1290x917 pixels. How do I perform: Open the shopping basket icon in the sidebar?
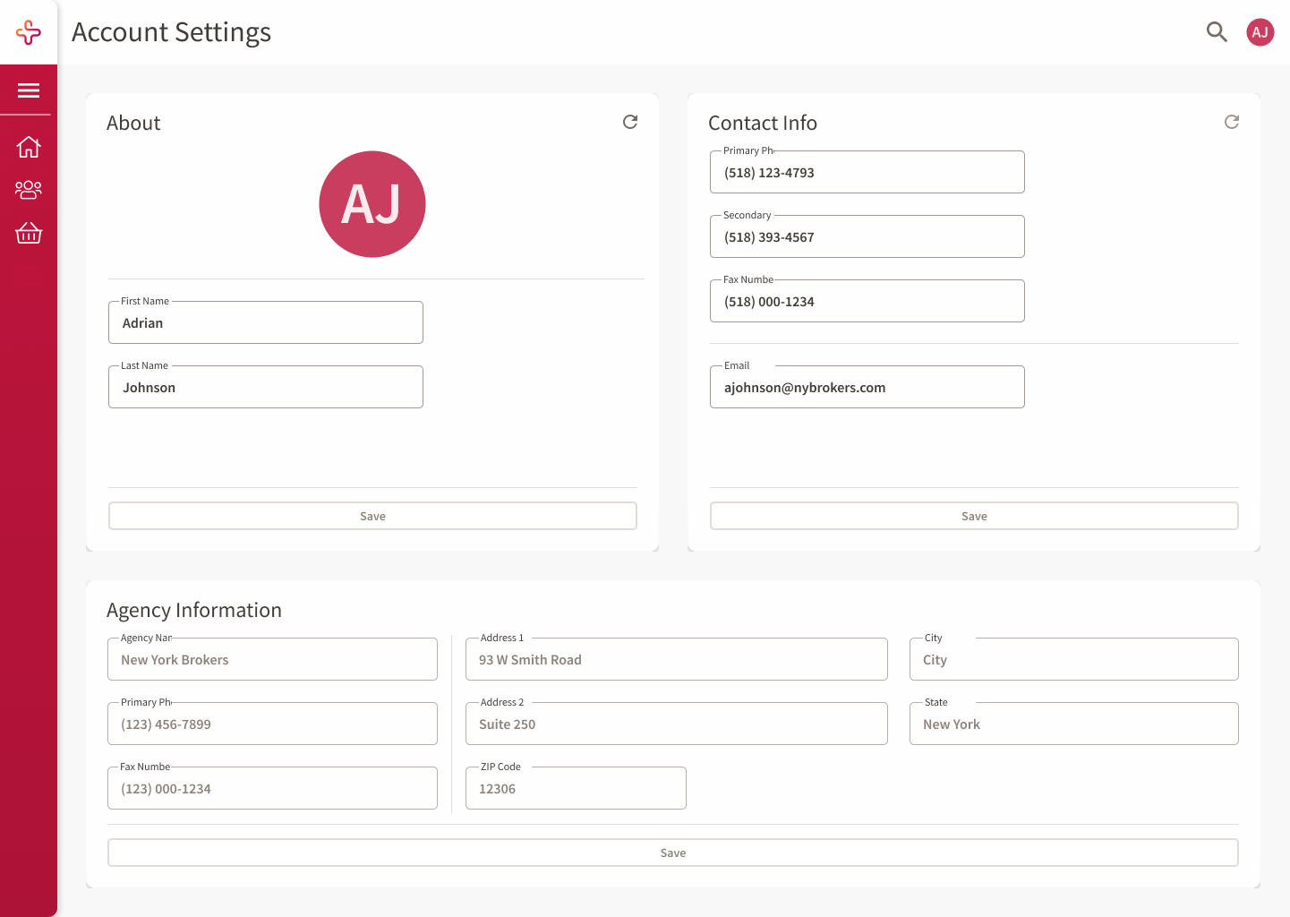pyautogui.click(x=29, y=233)
